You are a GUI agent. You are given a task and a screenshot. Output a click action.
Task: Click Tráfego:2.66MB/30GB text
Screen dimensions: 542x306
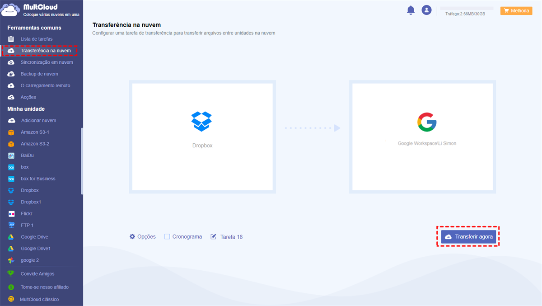[x=465, y=14]
